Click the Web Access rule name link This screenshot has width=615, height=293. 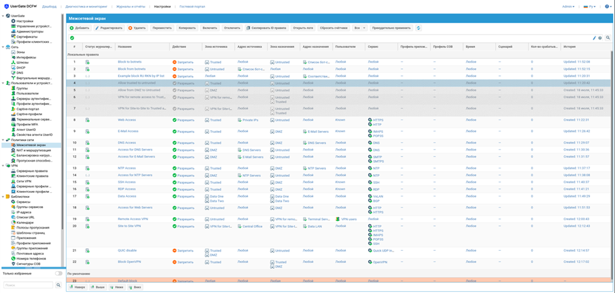coord(127,119)
